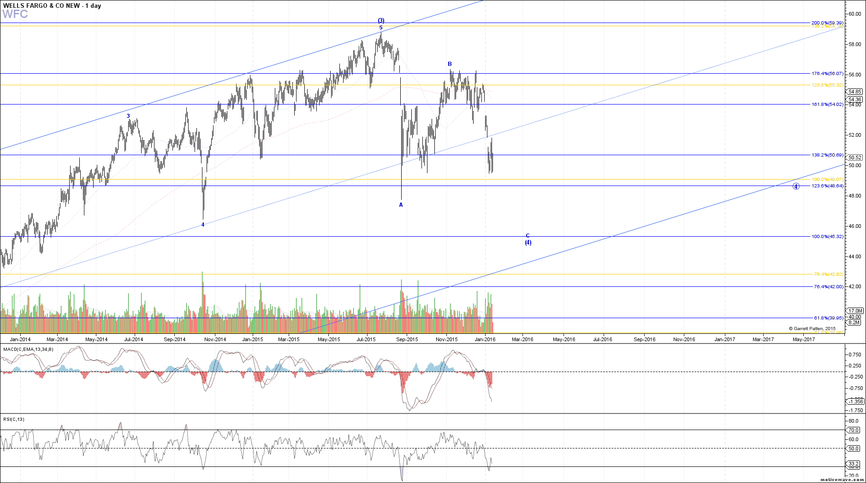Image resolution: width=866 pixels, height=483 pixels.
Task: Select the blue wave A label
Action: (401, 205)
